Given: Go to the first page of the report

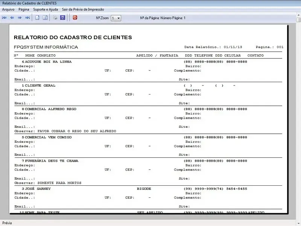Looking at the screenshot, I should click(5, 18).
